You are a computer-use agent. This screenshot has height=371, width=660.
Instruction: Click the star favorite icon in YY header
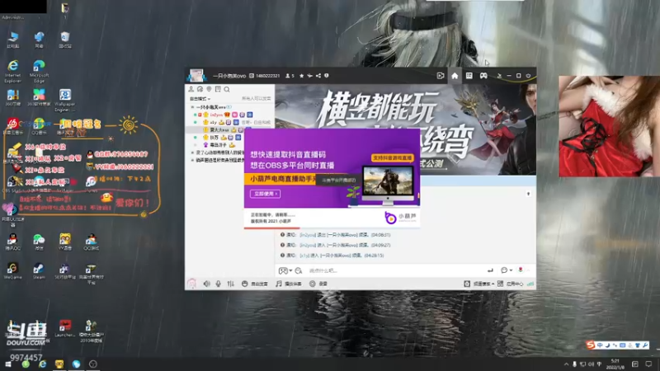301,76
